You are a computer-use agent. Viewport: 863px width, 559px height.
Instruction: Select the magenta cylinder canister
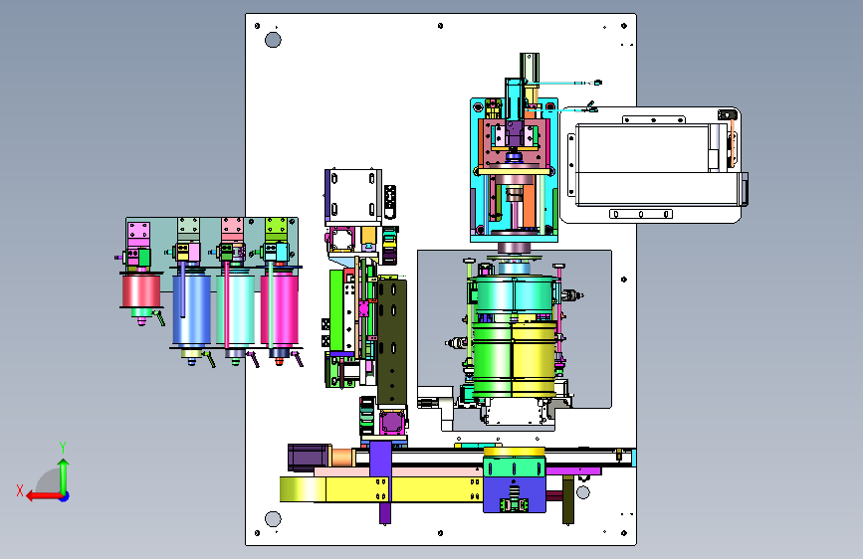[x=280, y=309]
